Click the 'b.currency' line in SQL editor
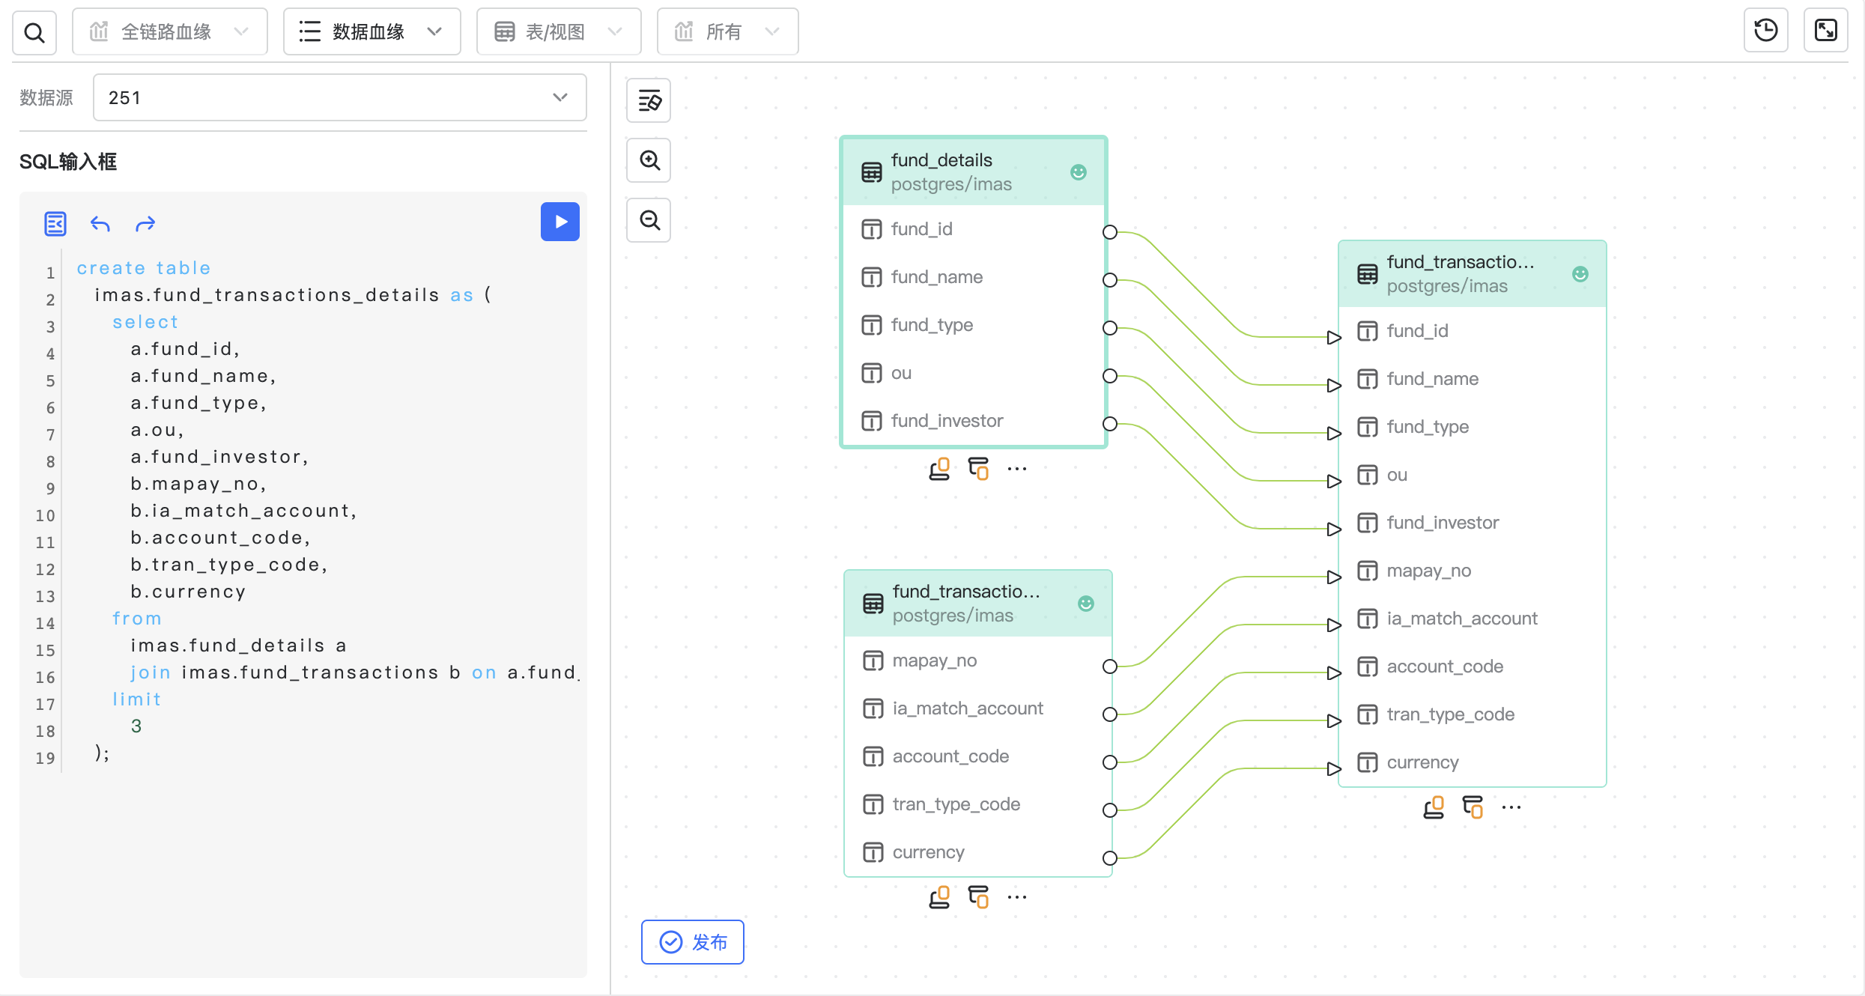Image resolution: width=1865 pixels, height=996 pixels. coord(188,592)
